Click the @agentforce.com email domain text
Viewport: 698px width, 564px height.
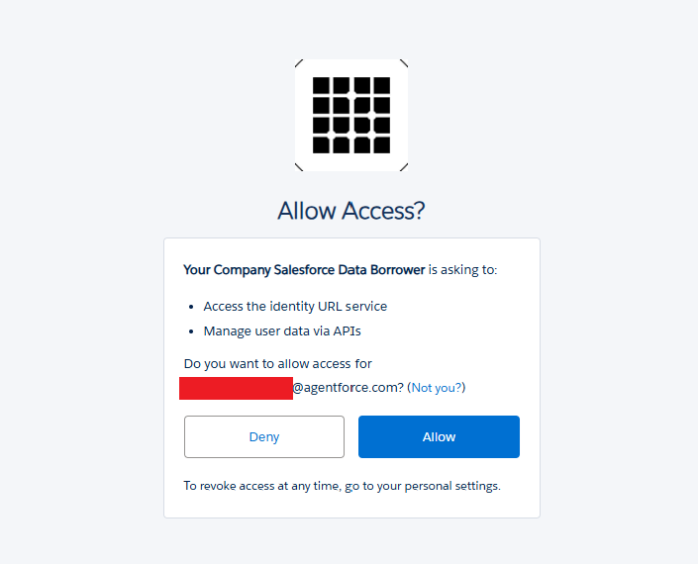pos(349,388)
